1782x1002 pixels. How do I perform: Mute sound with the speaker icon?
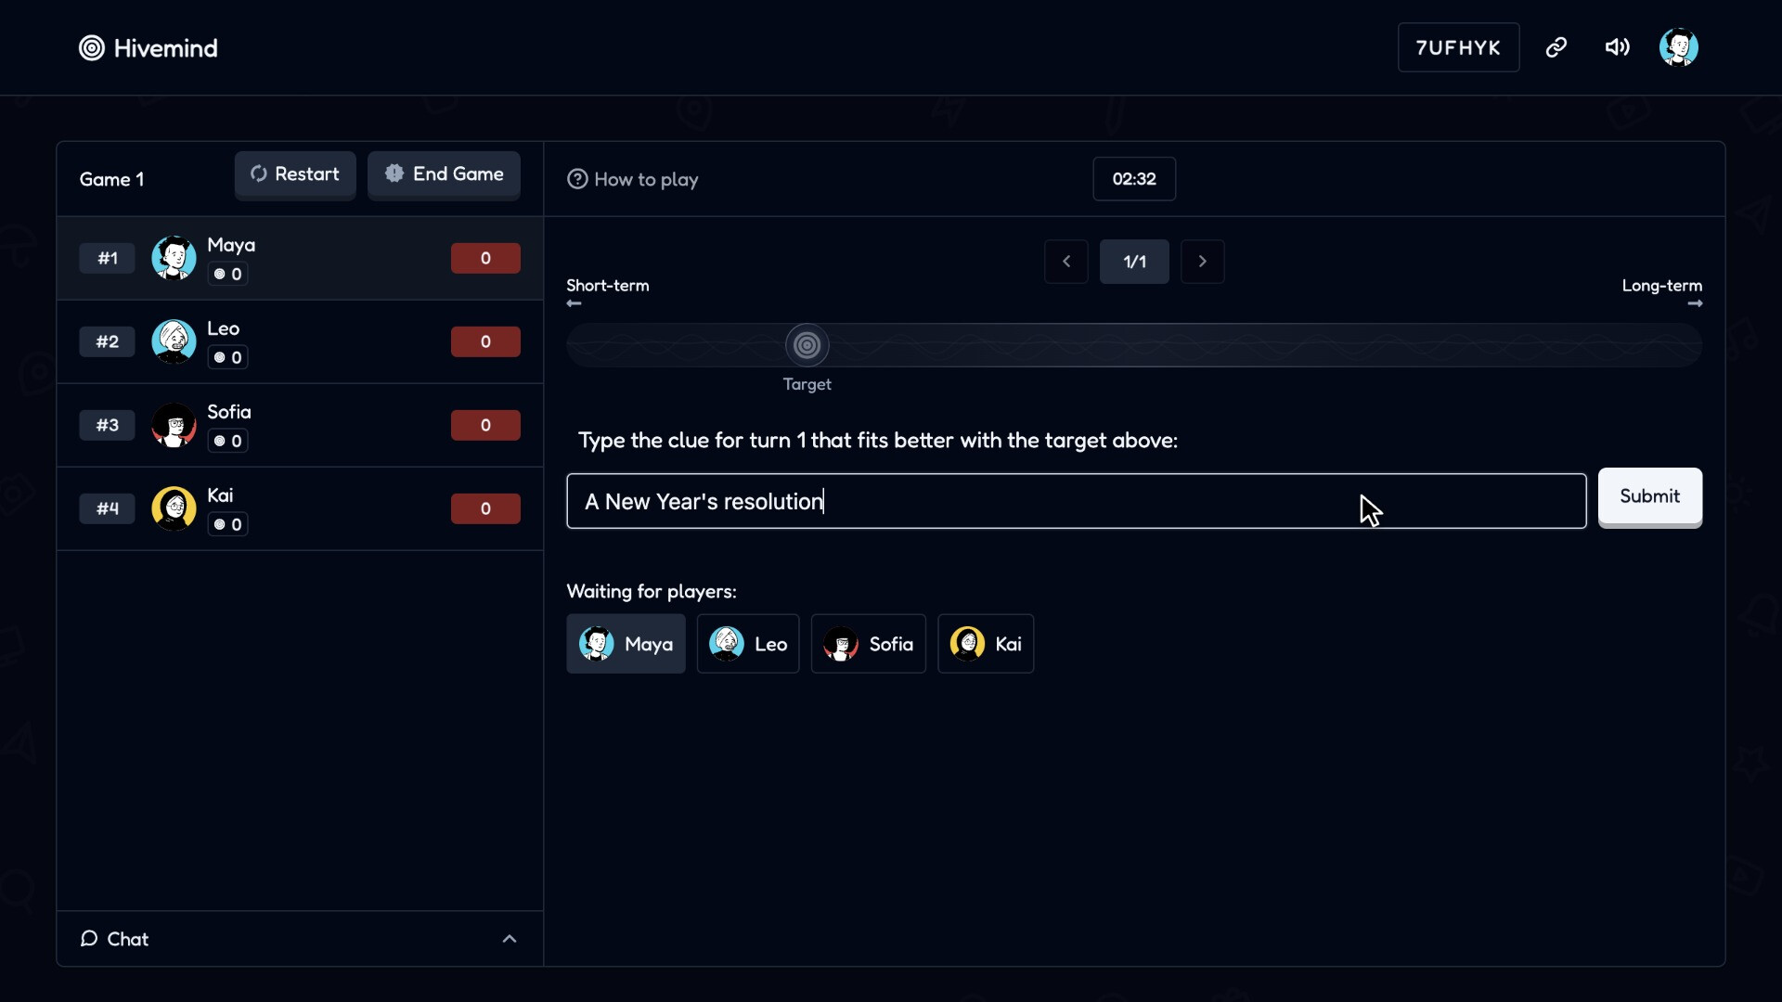(1618, 47)
